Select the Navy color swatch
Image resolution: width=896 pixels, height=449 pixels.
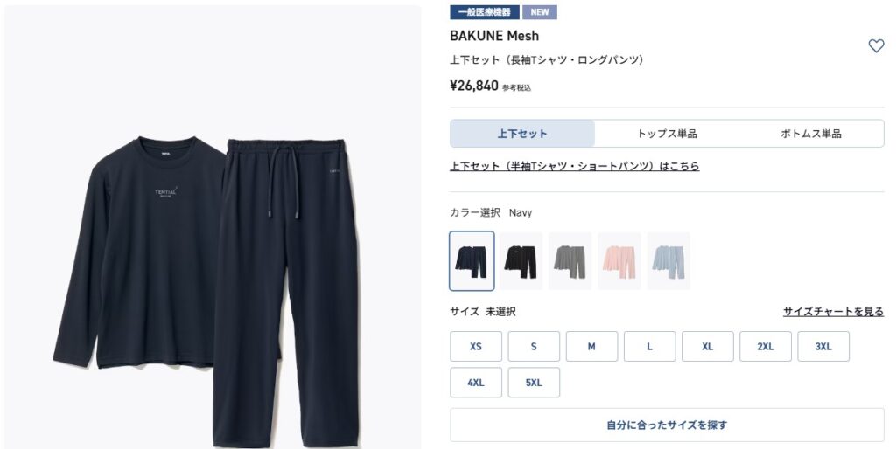472,260
